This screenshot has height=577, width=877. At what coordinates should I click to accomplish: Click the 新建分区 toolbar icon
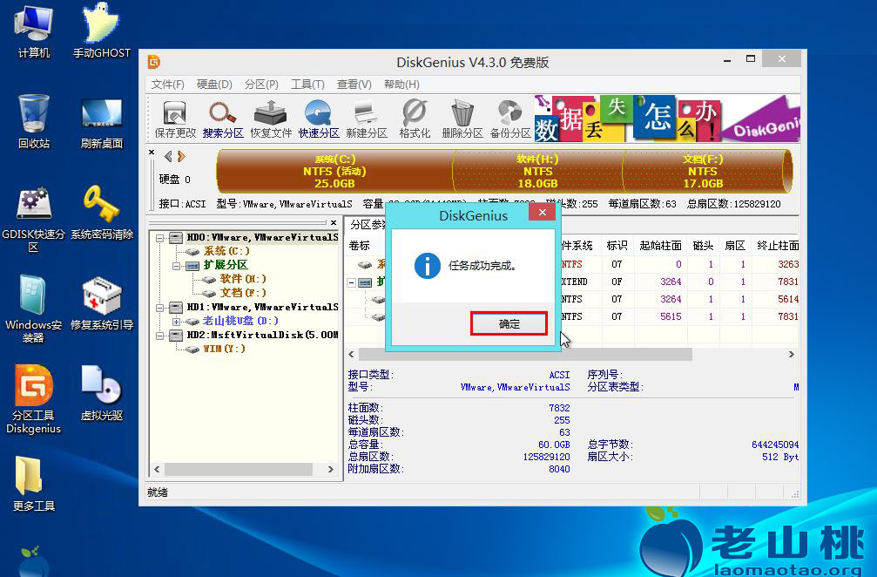click(367, 119)
